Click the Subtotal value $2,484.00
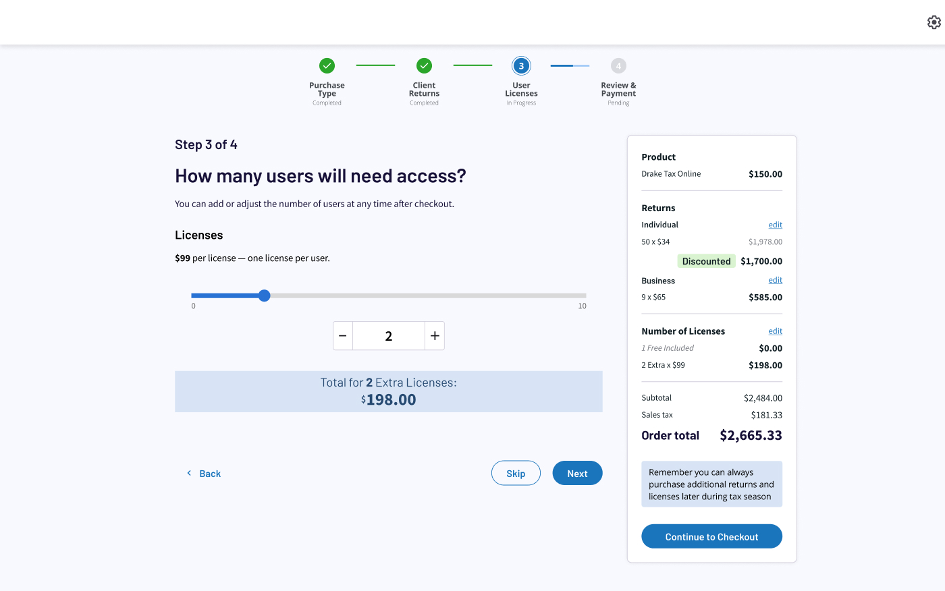 763,398
